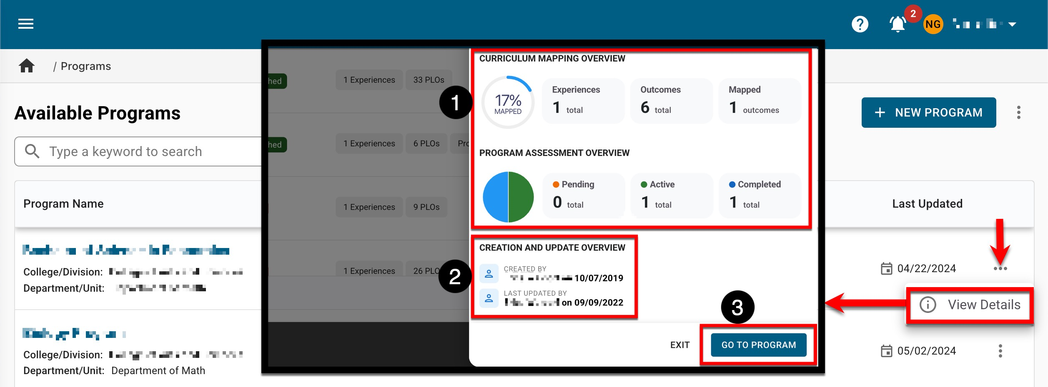This screenshot has width=1048, height=387.
Task: Open kebab menu next to New Program
Action: (x=1018, y=112)
